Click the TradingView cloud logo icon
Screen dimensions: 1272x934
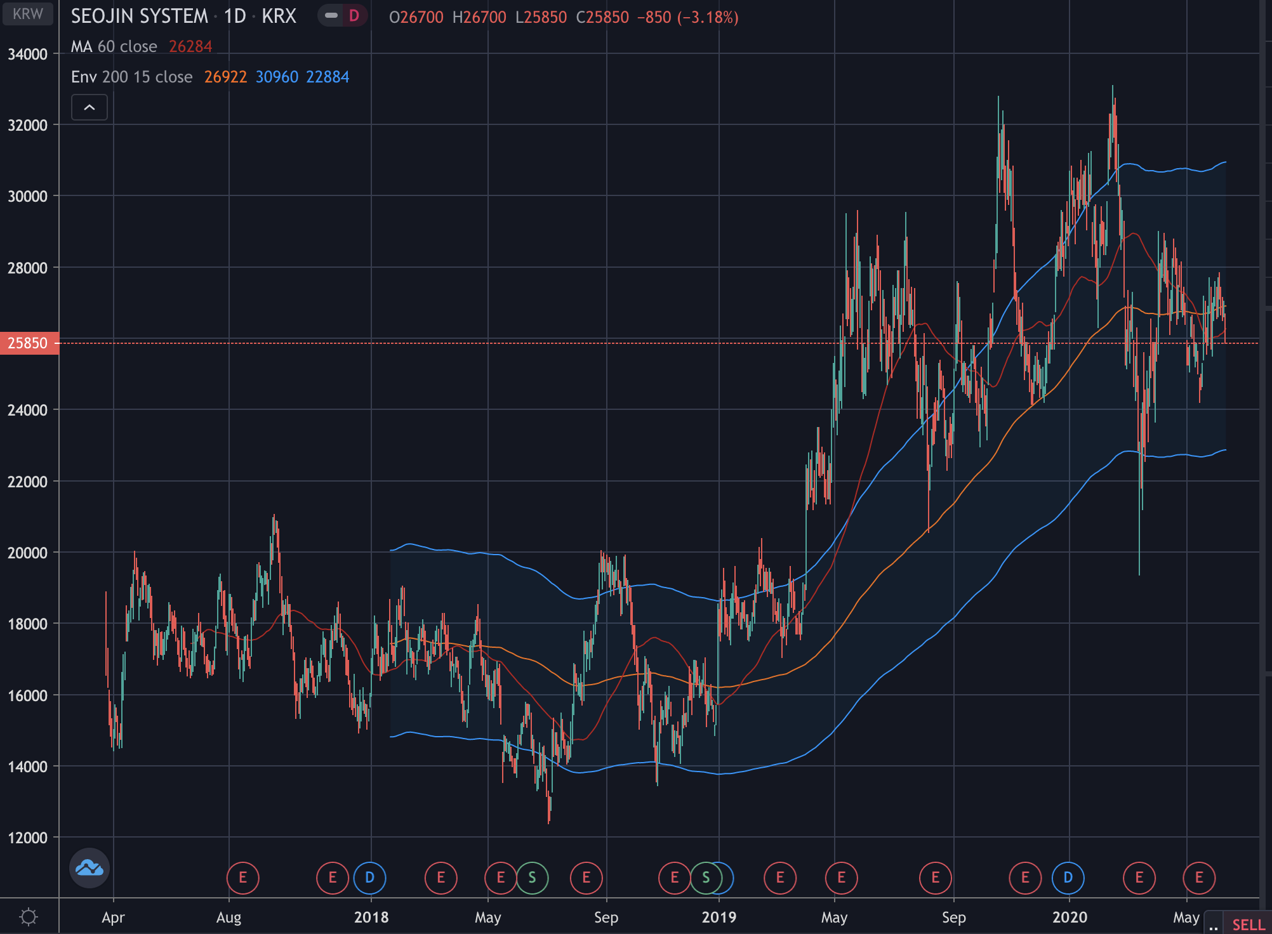point(89,867)
